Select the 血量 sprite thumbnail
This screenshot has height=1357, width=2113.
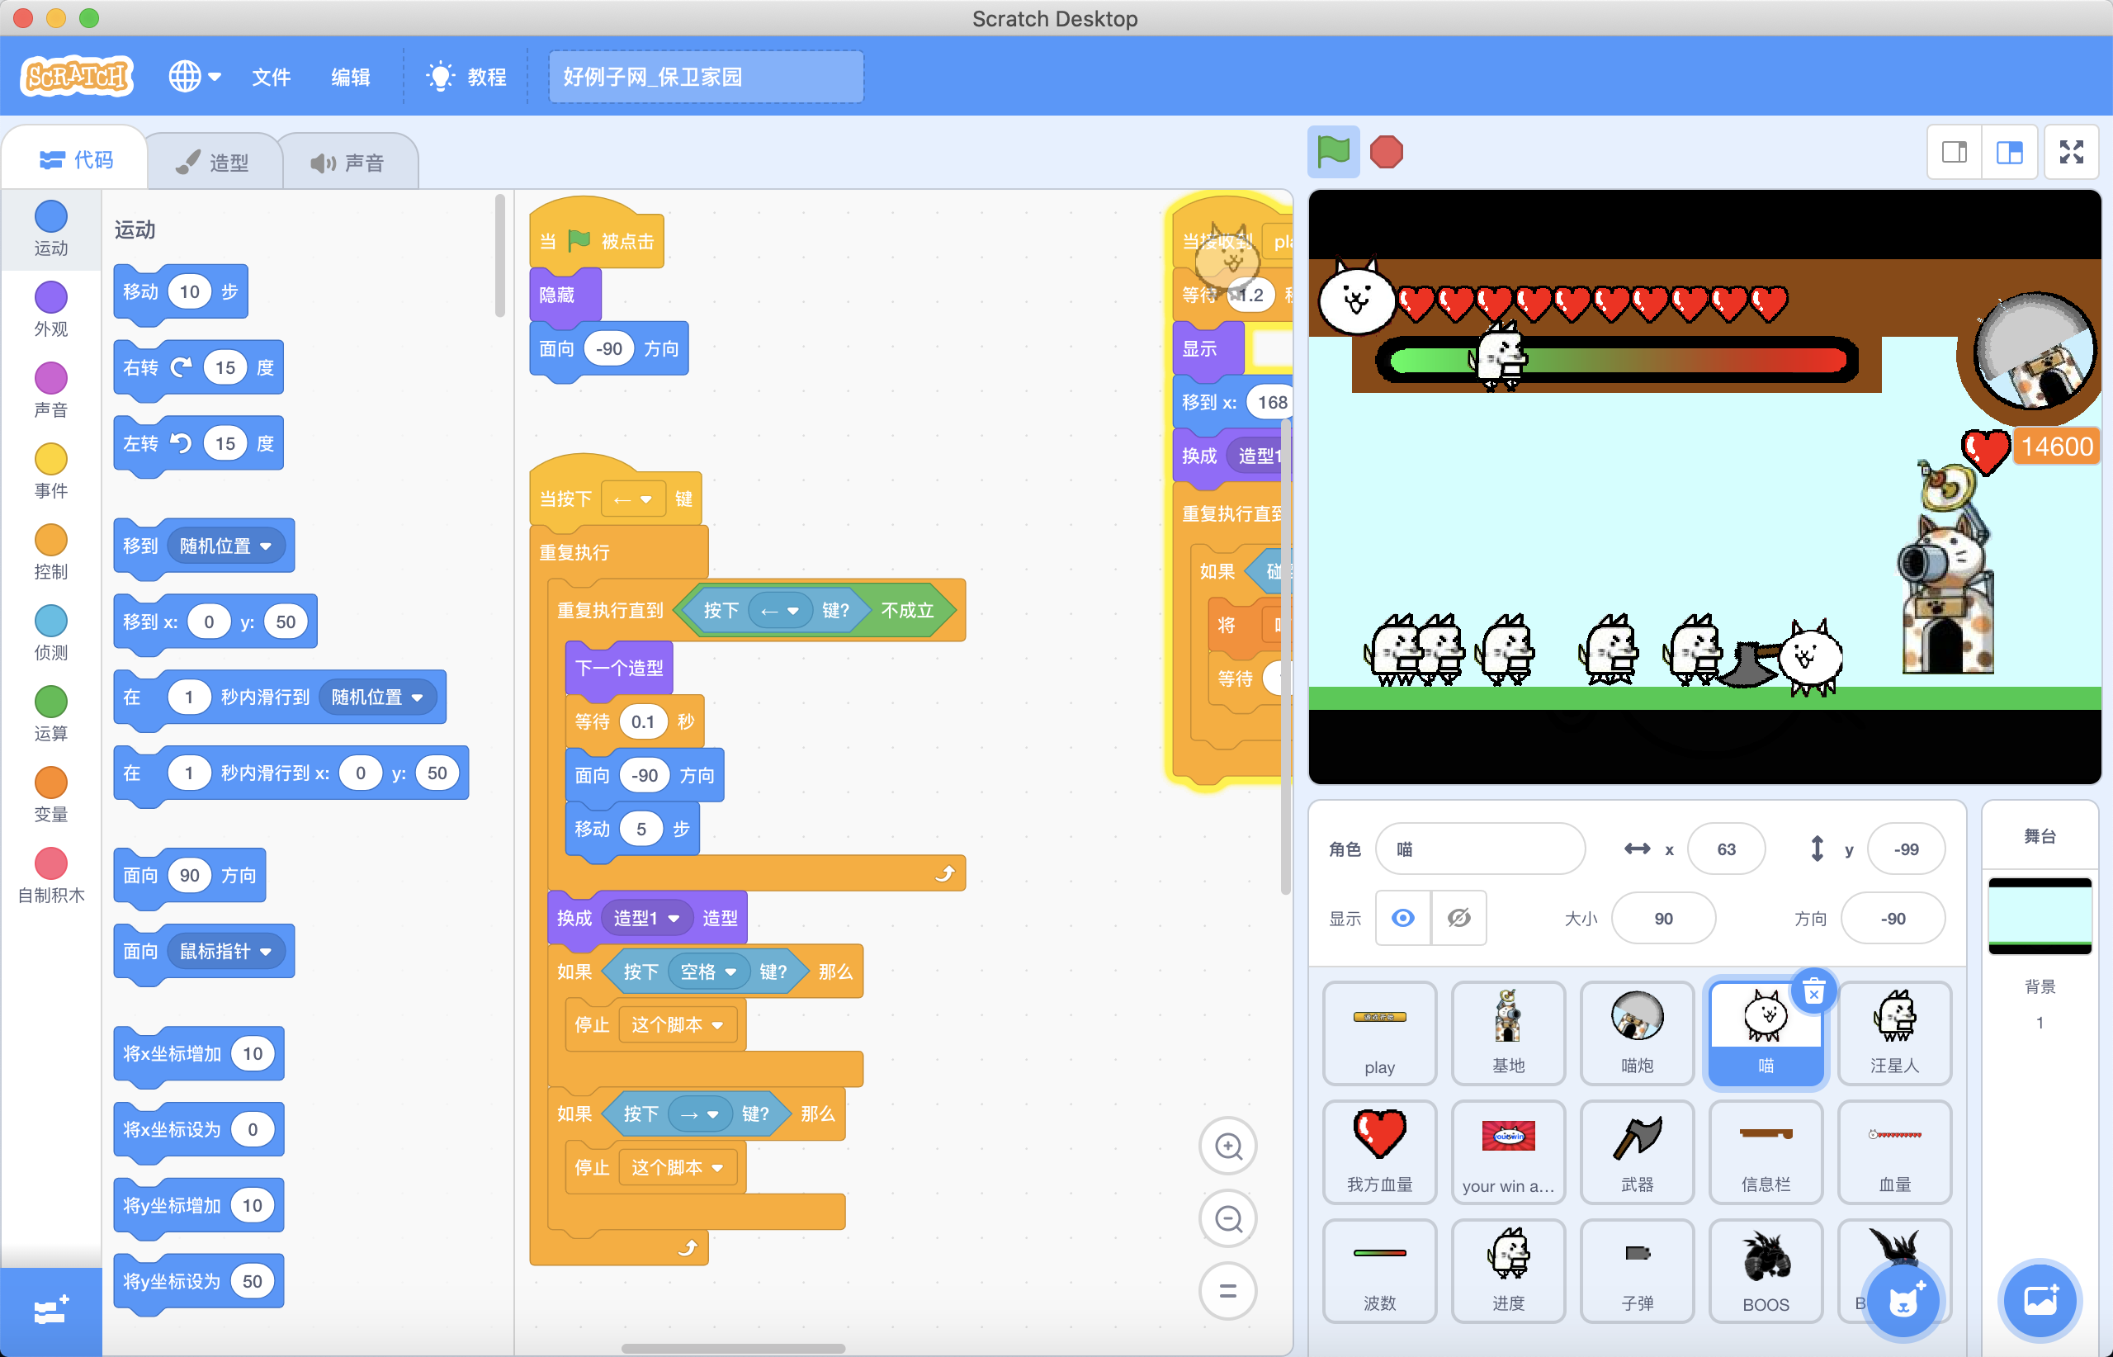pyautogui.click(x=1894, y=1151)
